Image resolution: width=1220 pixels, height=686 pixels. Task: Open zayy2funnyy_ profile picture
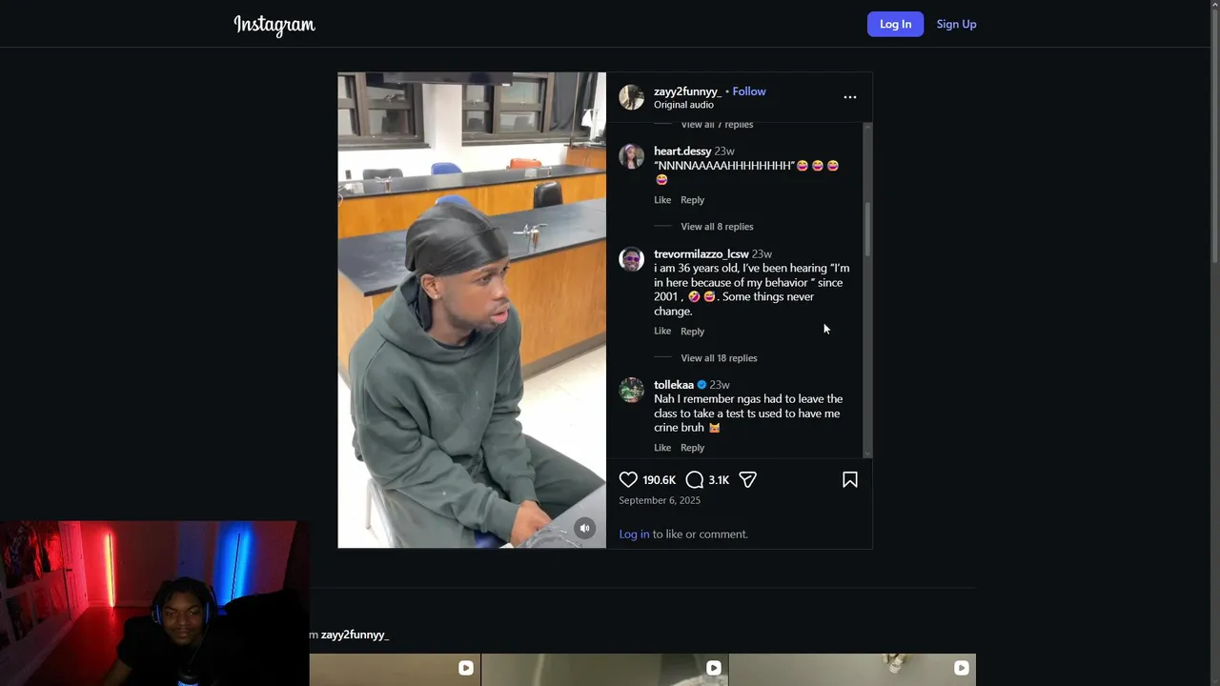point(632,97)
